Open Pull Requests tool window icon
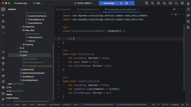 3,27
